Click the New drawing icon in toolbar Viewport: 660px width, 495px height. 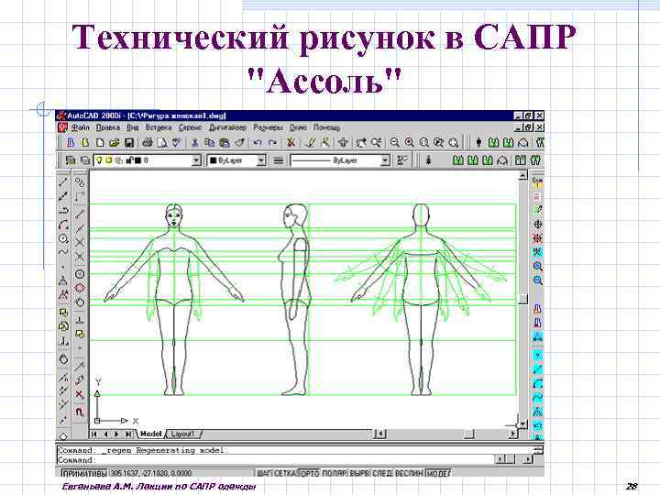(x=100, y=143)
